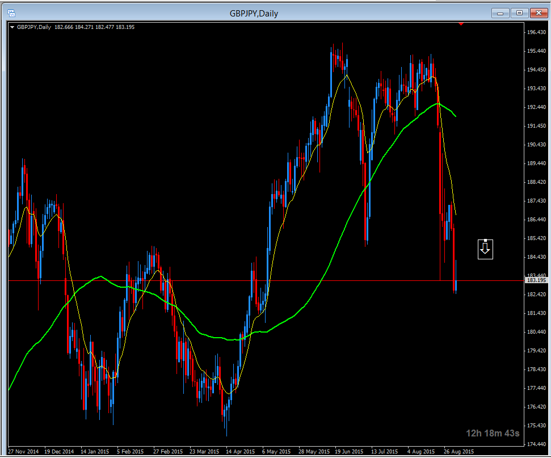Select the down arrow object on chart
This screenshot has height=458, width=551.
(x=485, y=249)
